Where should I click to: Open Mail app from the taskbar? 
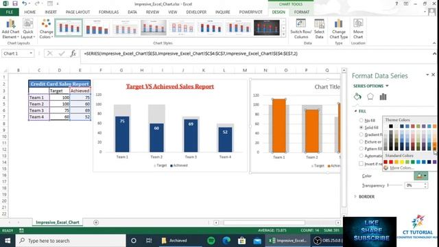pyautogui.click(x=257, y=240)
